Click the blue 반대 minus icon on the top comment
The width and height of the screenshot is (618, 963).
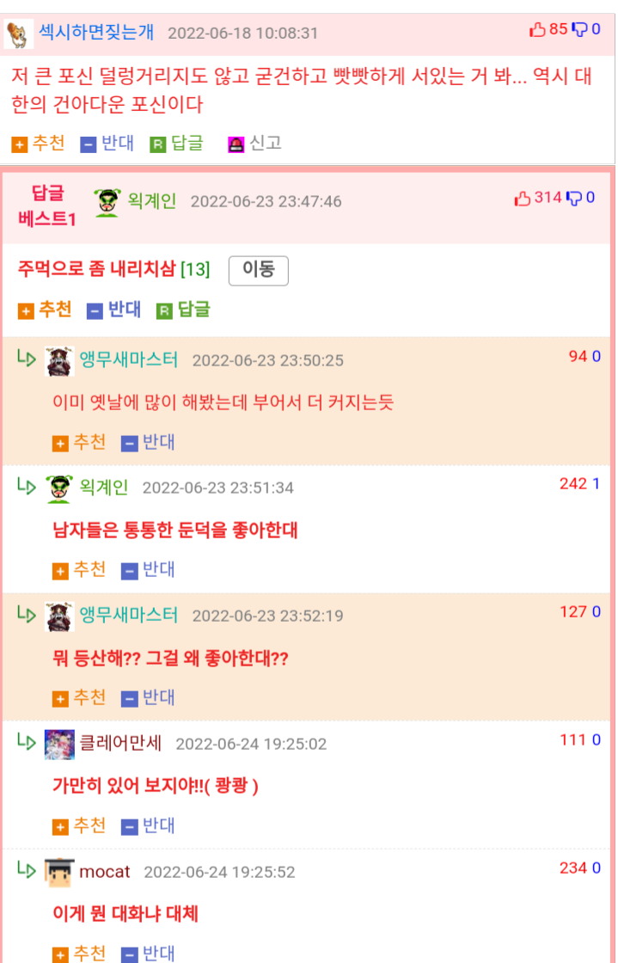point(89,144)
